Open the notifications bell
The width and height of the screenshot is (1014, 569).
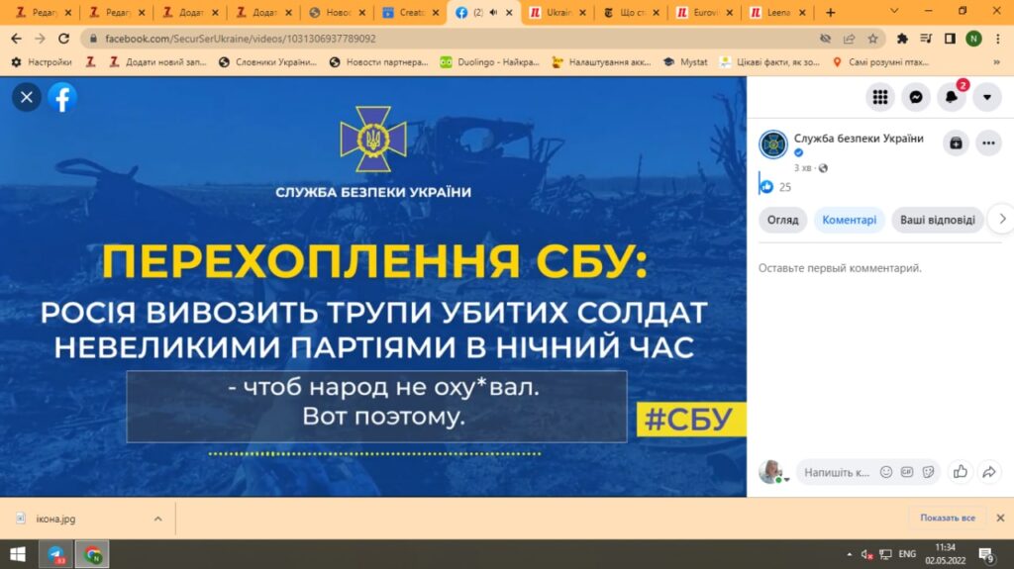(952, 97)
